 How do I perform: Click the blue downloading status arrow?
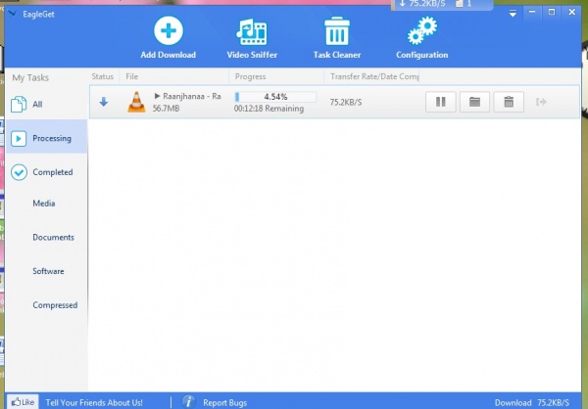[104, 102]
